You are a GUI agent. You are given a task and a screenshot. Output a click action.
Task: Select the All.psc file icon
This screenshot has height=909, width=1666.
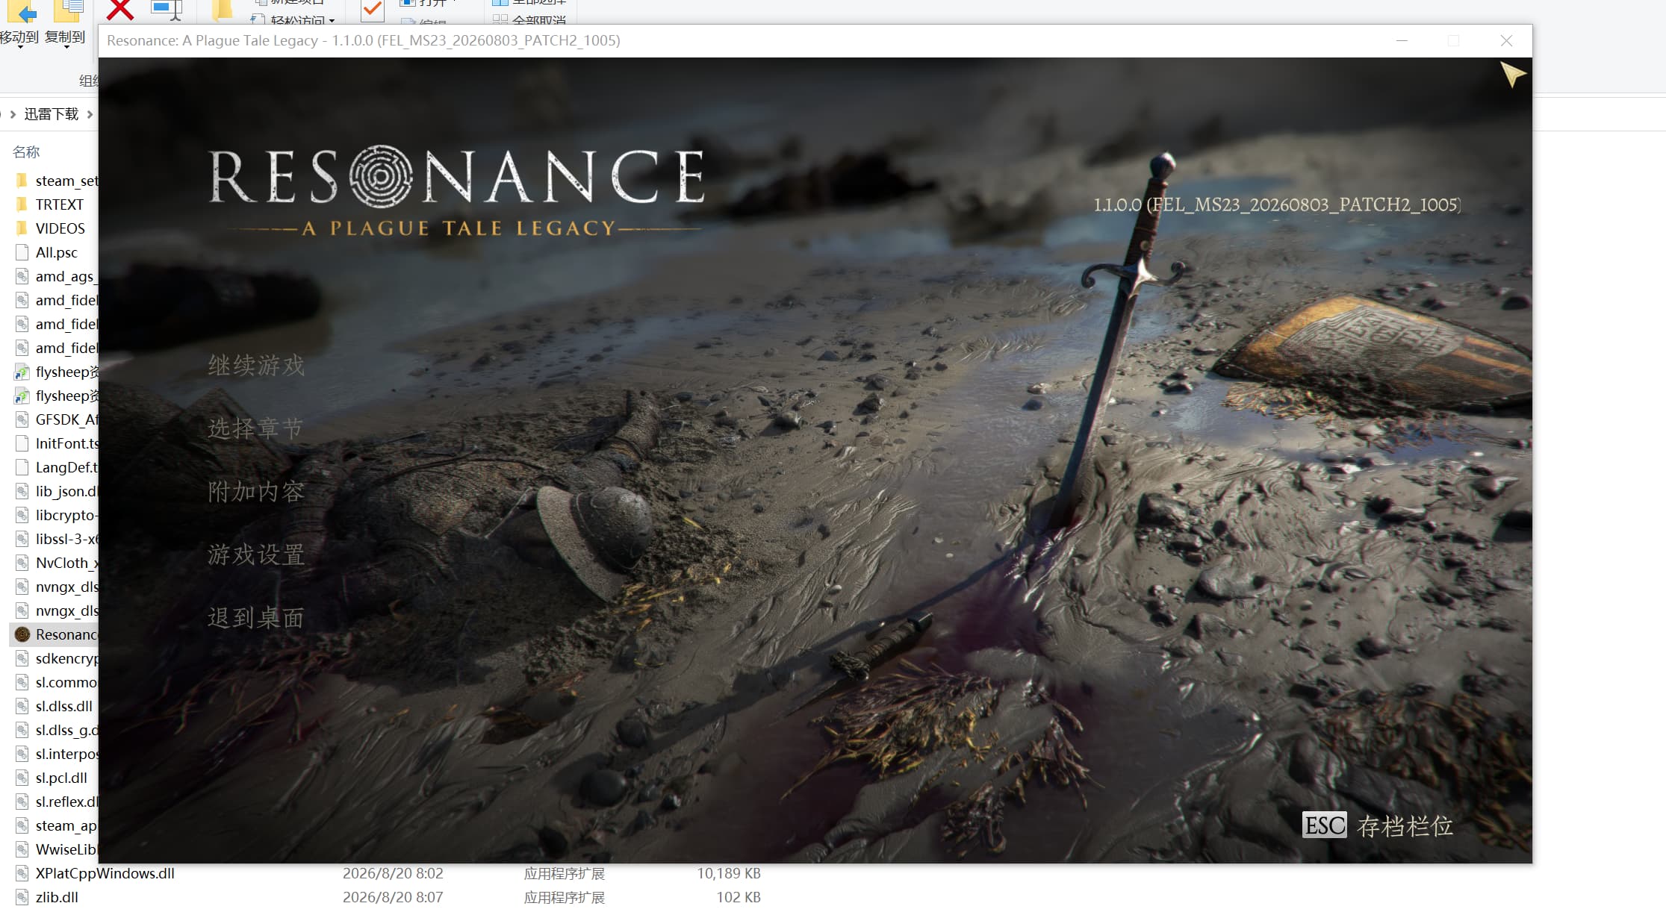[x=22, y=252]
